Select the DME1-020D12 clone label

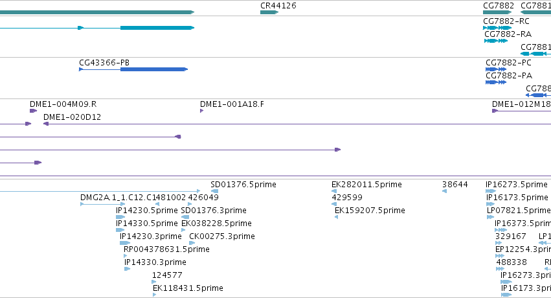(x=72, y=117)
